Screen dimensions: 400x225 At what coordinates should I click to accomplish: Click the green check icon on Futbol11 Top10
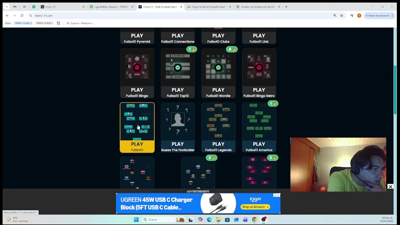pos(177,67)
